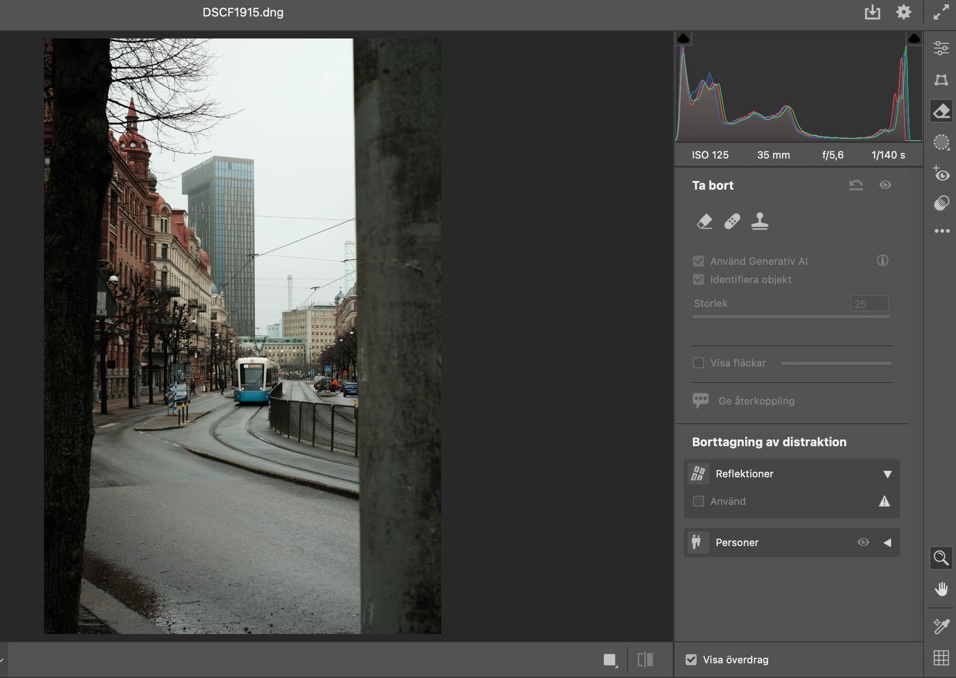The width and height of the screenshot is (956, 678).
Task: Click the Storlek size value field
Action: click(869, 304)
